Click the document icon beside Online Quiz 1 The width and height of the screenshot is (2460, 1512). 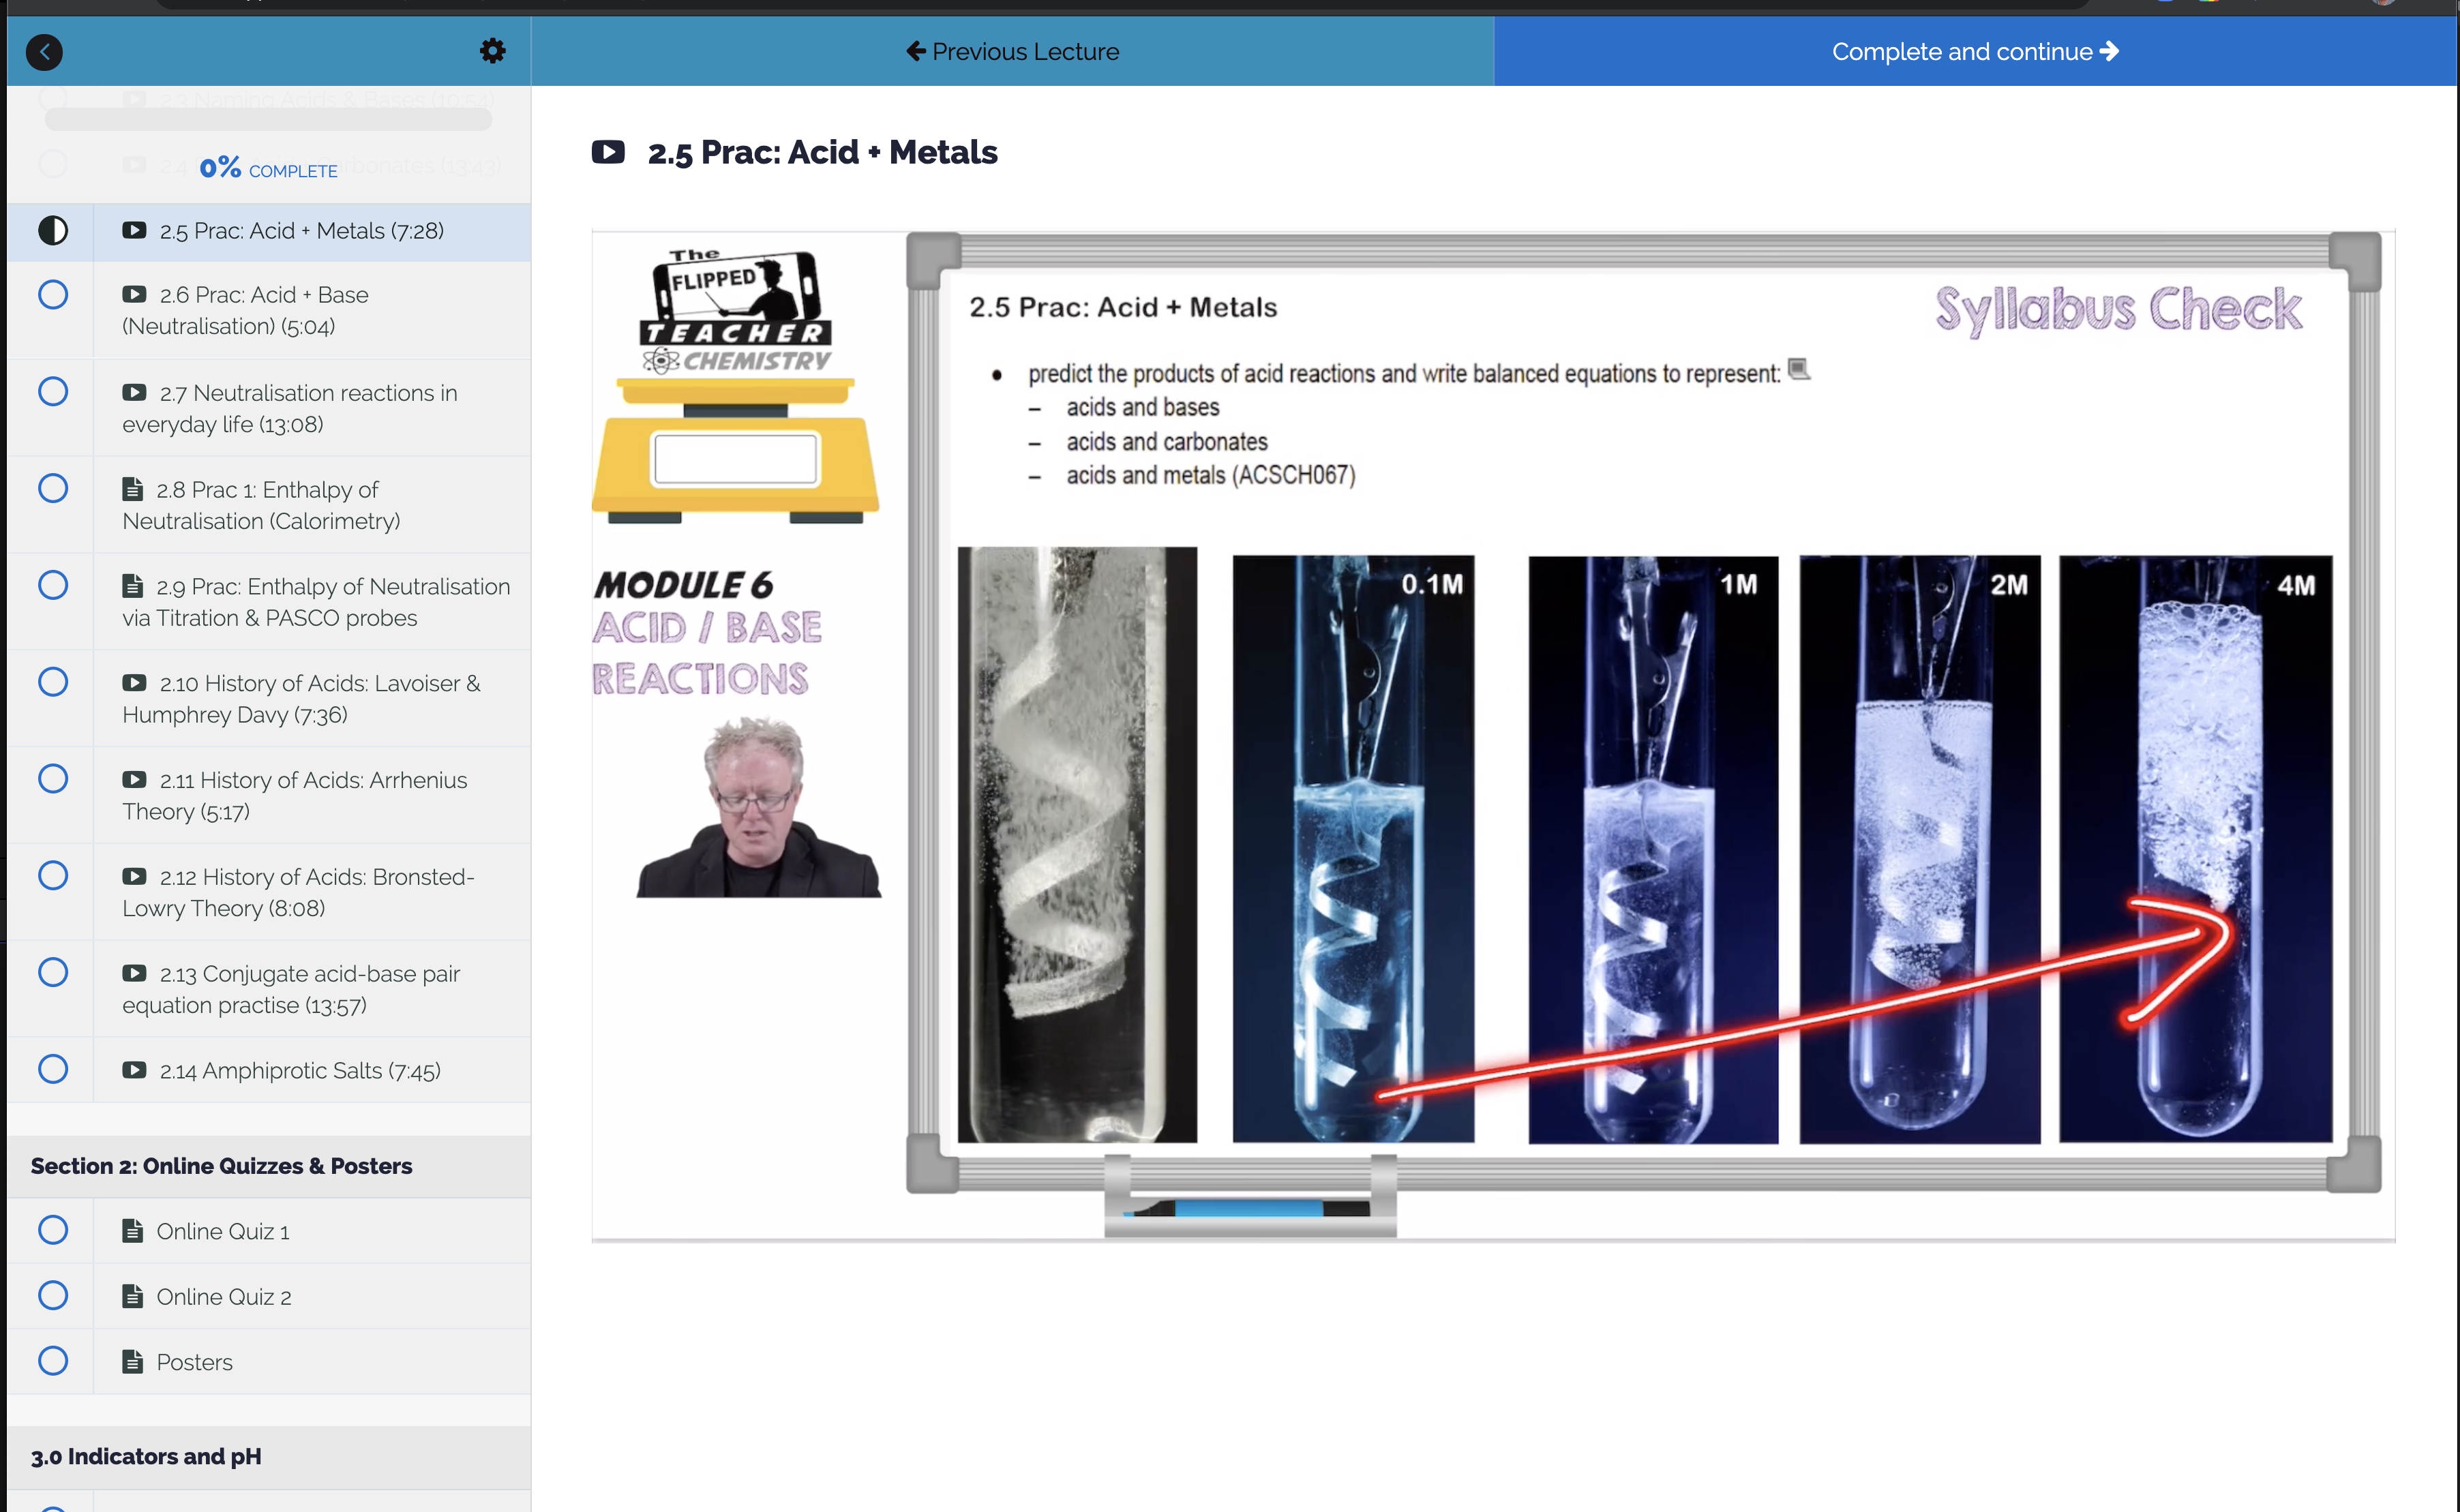pyautogui.click(x=132, y=1230)
